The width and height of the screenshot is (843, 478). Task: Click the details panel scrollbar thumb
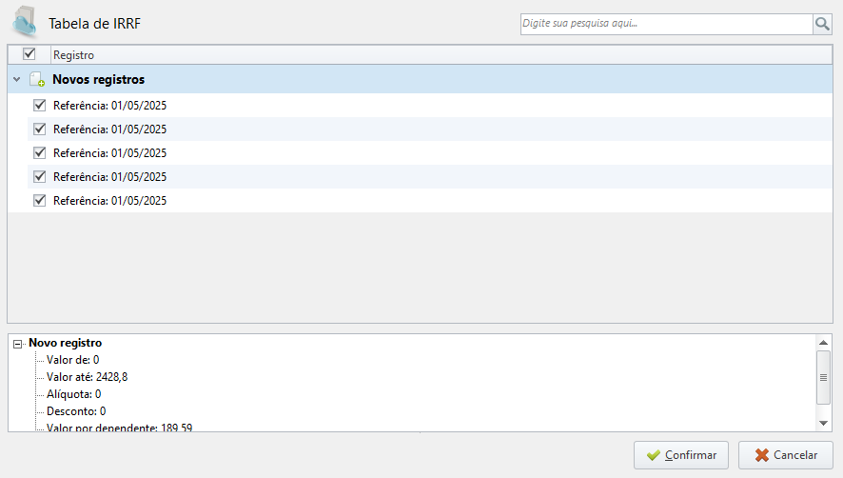(823, 377)
